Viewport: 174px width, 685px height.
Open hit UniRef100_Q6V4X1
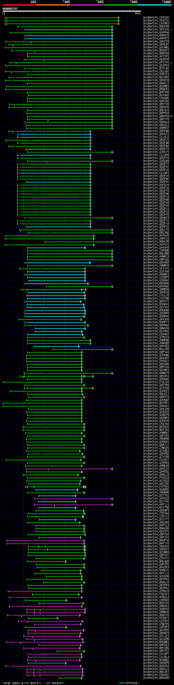156,376
